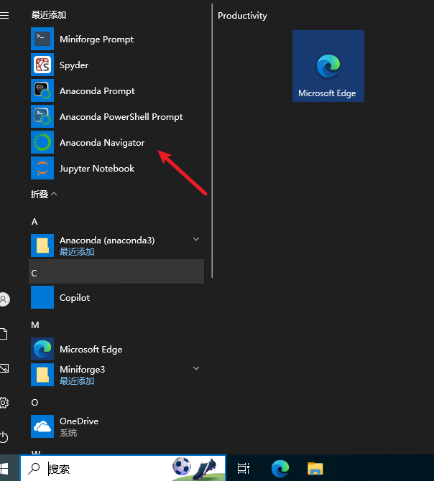The width and height of the screenshot is (434, 481).
Task: Open Microsoft Edge from the taskbar
Action: click(280, 468)
